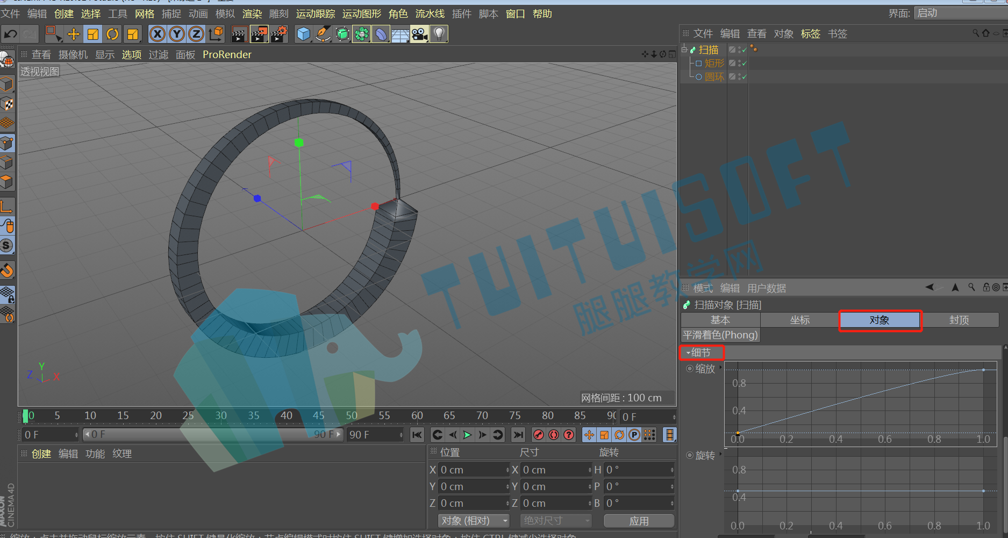This screenshot has width=1008, height=538.
Task: Click the 应用 button
Action: pyautogui.click(x=639, y=521)
